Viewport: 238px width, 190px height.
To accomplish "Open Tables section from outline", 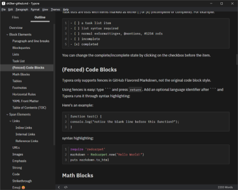I will (17, 81).
